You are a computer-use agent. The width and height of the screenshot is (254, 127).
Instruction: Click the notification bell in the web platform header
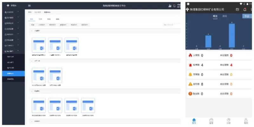(174, 6)
